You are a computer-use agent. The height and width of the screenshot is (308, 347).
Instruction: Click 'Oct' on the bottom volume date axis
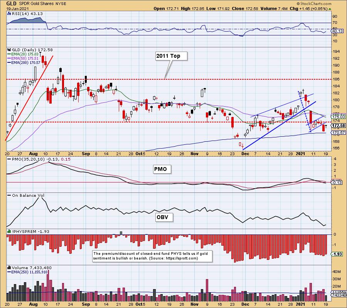pyautogui.click(x=139, y=304)
